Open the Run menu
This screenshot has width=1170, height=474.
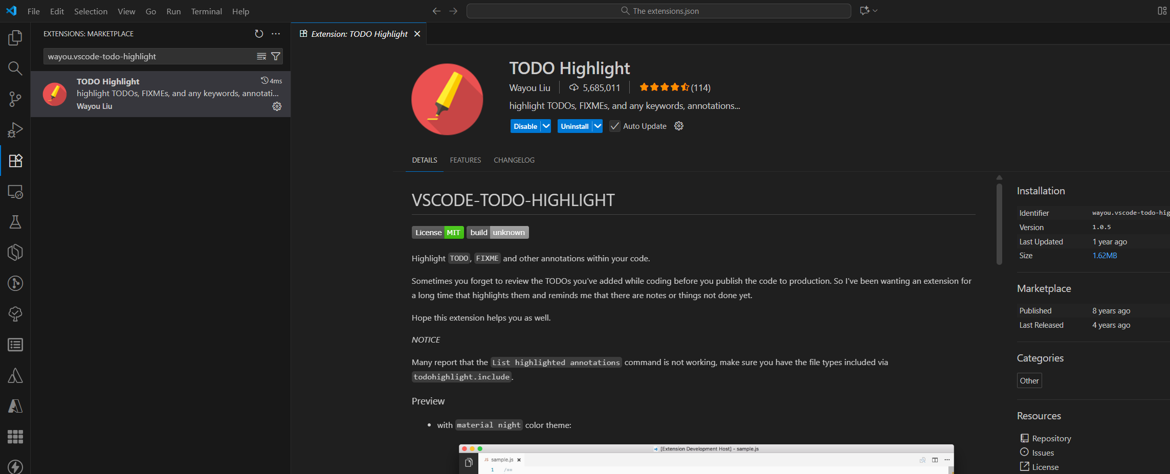pyautogui.click(x=173, y=11)
